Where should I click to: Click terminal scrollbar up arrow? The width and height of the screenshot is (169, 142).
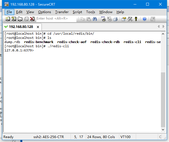[163, 34]
